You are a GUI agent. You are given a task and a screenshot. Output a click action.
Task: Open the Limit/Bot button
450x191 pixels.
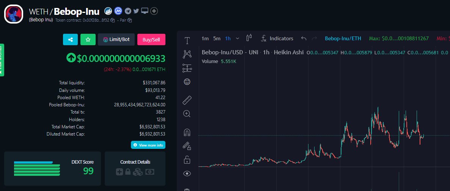(x=116, y=39)
